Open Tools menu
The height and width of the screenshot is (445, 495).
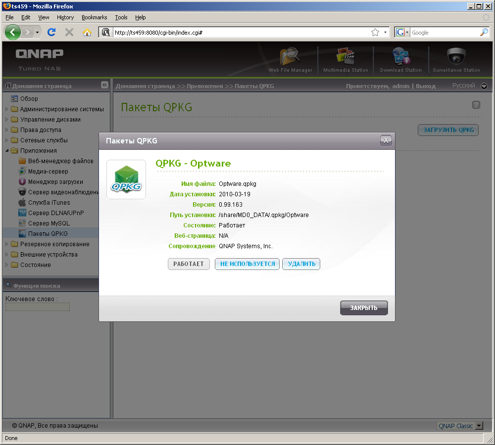point(121,17)
